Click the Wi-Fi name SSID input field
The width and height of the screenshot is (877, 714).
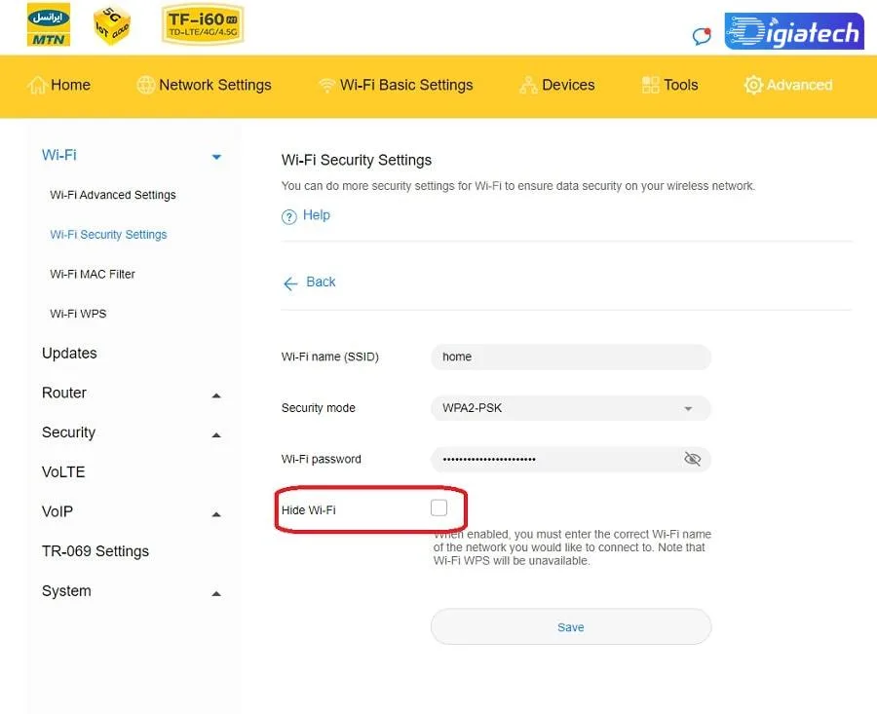click(x=570, y=357)
